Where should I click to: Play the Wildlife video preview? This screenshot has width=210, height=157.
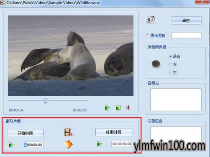click(x=107, y=108)
